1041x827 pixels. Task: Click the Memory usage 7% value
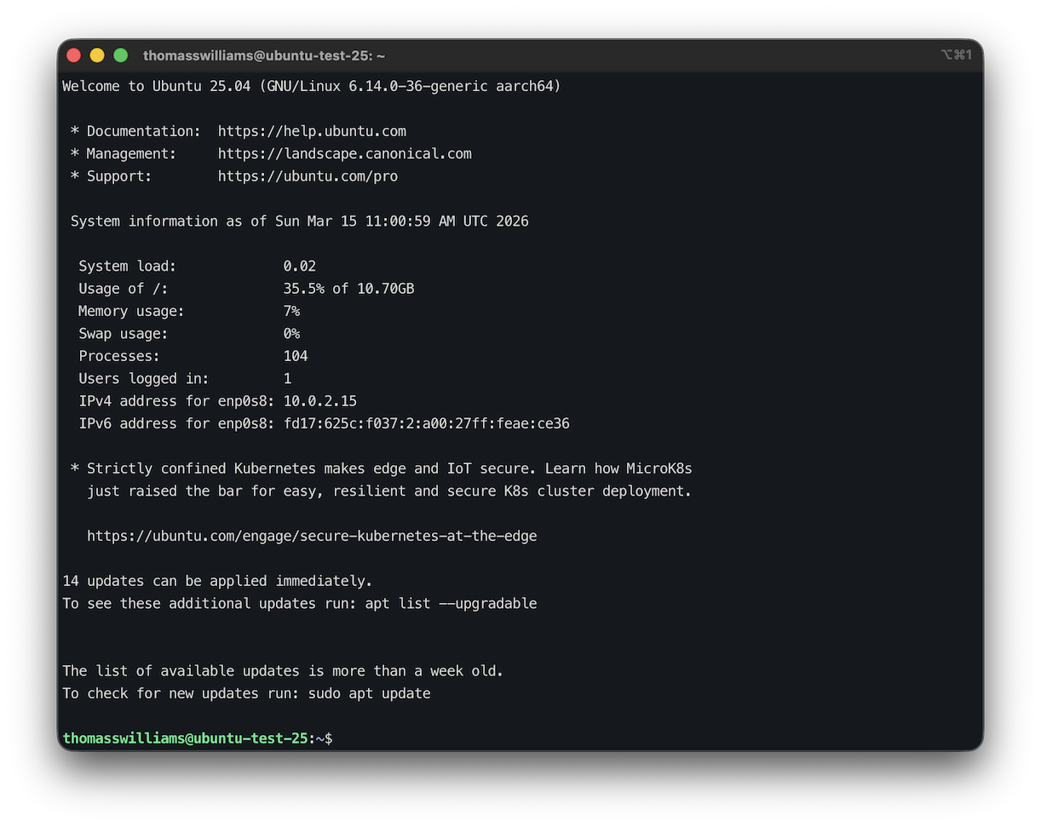coord(291,311)
